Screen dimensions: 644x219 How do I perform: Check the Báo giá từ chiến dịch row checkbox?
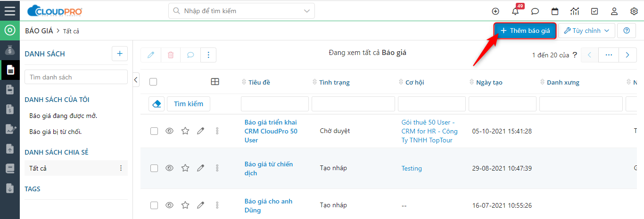click(154, 168)
